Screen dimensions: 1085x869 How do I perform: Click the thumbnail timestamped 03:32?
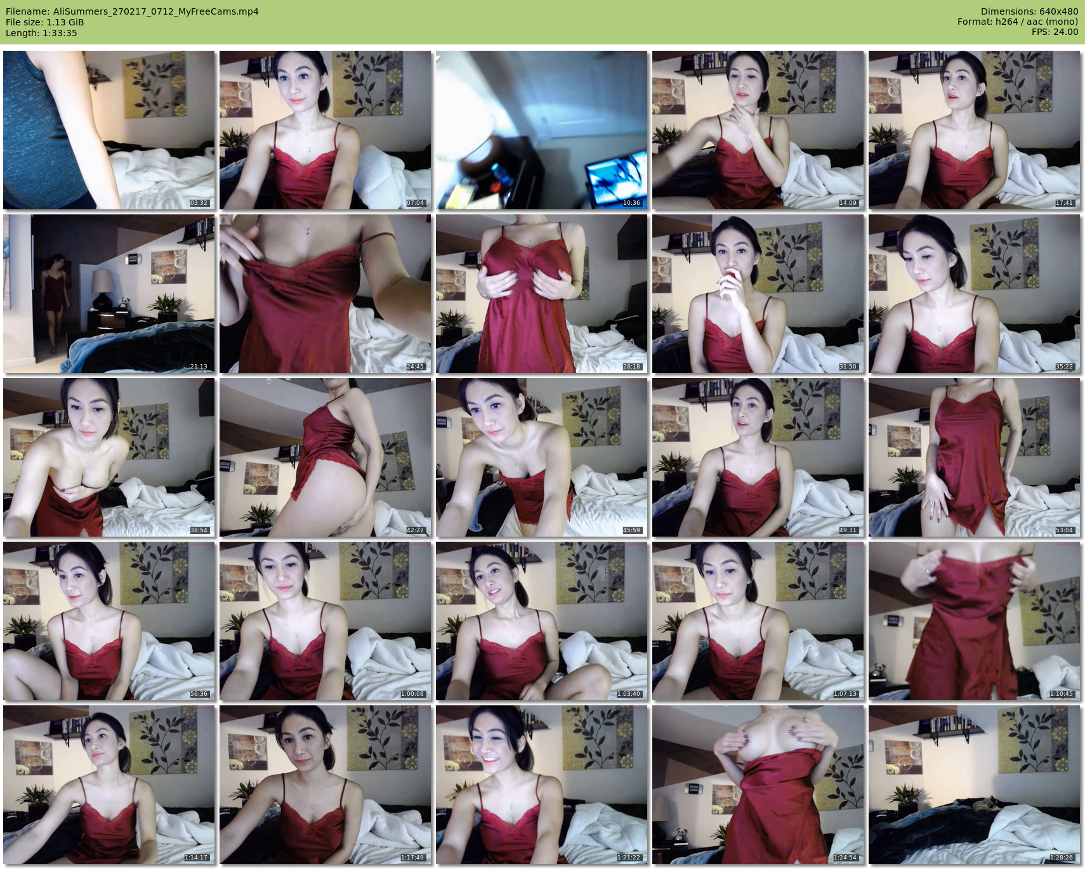pyautogui.click(x=109, y=130)
